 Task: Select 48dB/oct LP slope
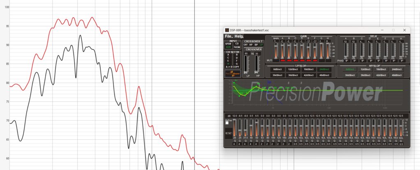[324, 75]
